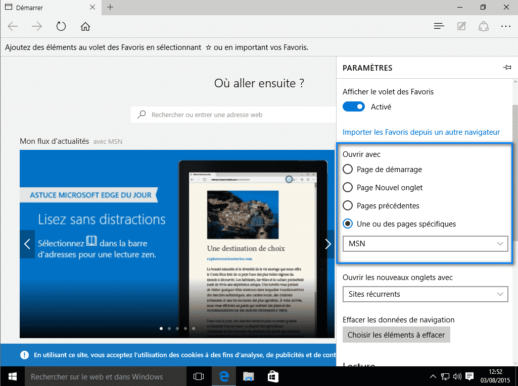Click the Démarrer browser tab
This screenshot has width=518, height=386.
[x=45, y=8]
